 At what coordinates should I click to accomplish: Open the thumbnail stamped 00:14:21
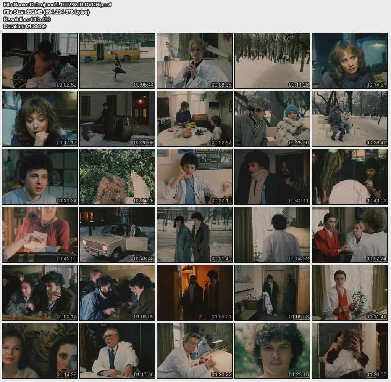coord(350,61)
